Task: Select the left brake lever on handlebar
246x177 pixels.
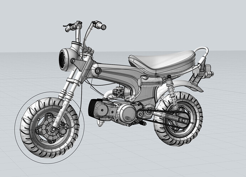Action: (x=67, y=25)
